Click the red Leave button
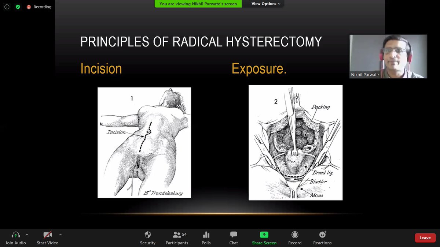 (x=425, y=238)
